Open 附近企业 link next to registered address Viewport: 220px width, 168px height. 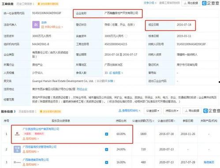coord(82,89)
